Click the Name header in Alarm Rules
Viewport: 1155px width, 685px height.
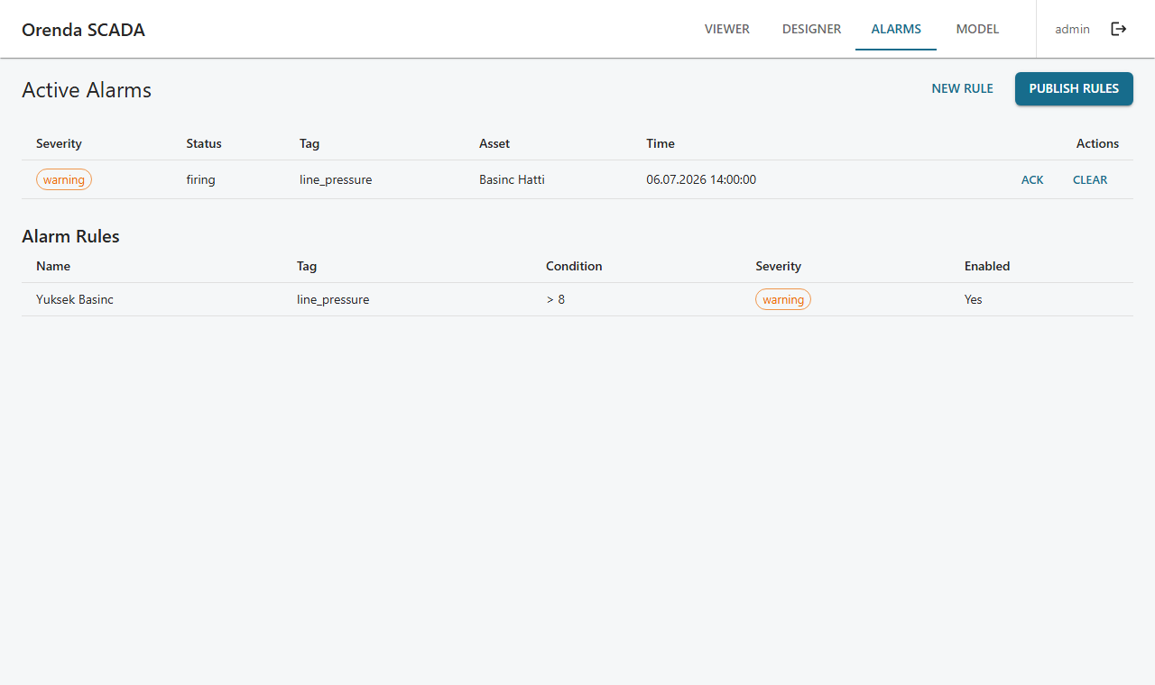point(53,266)
